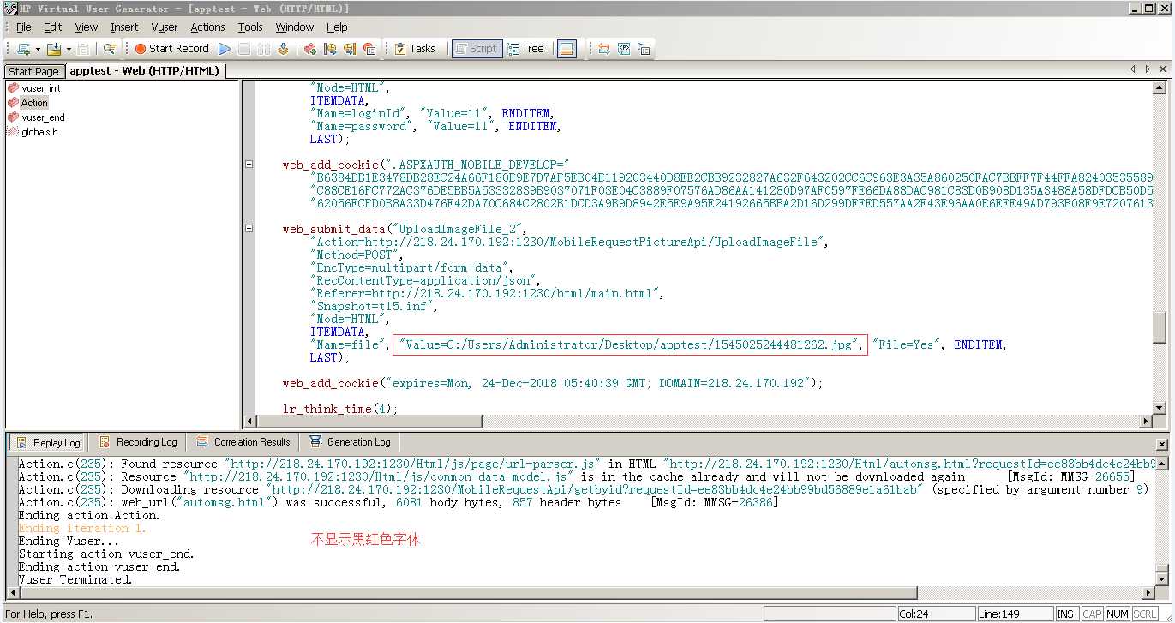Click the "Method=POST" code line

click(357, 255)
